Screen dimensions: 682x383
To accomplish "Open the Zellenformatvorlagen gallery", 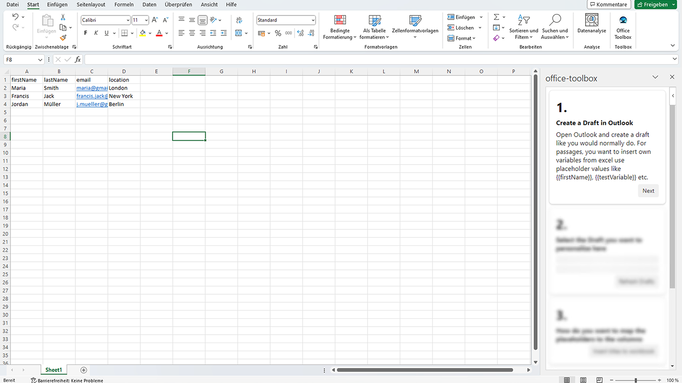I will (x=415, y=27).
